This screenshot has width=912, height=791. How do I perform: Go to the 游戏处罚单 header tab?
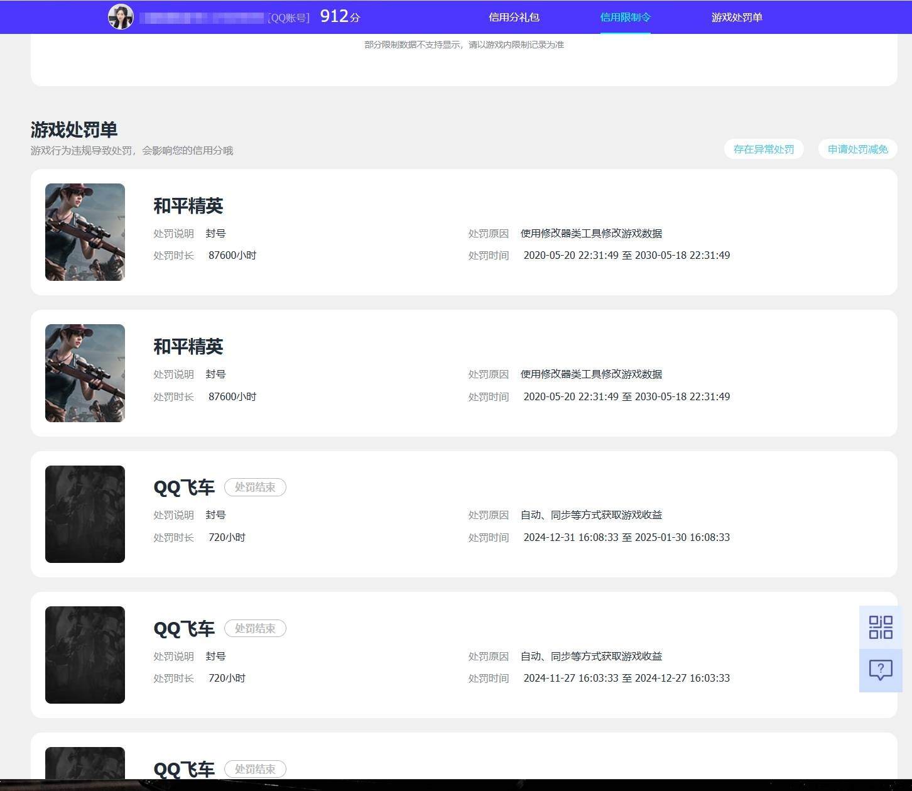pos(737,17)
